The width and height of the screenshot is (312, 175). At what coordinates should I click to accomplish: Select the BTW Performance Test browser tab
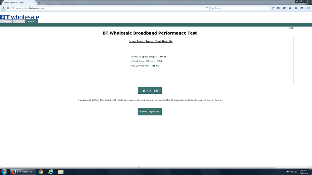click(x=19, y=2)
